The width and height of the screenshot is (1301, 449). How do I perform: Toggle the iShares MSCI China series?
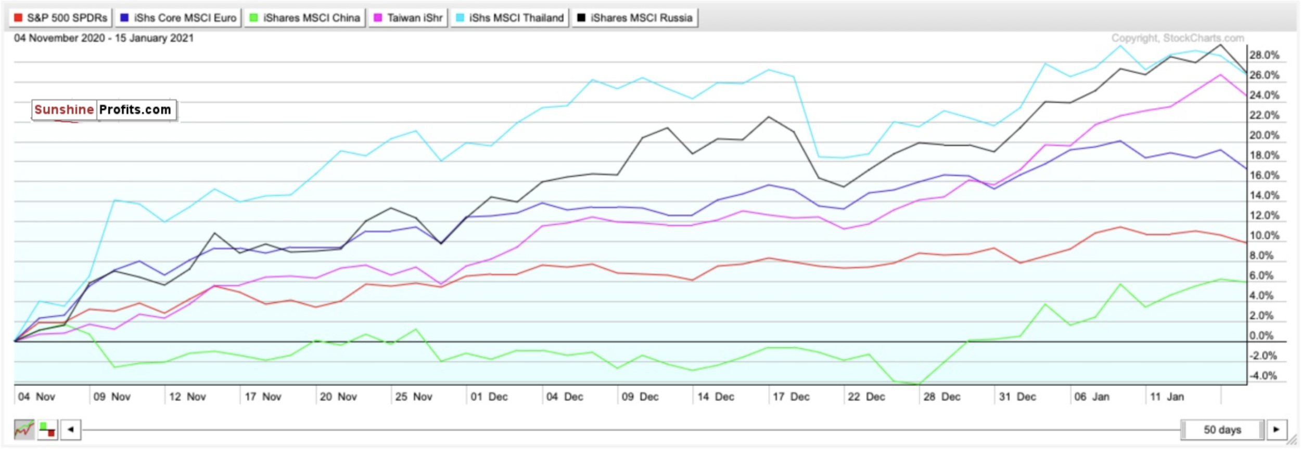(305, 18)
